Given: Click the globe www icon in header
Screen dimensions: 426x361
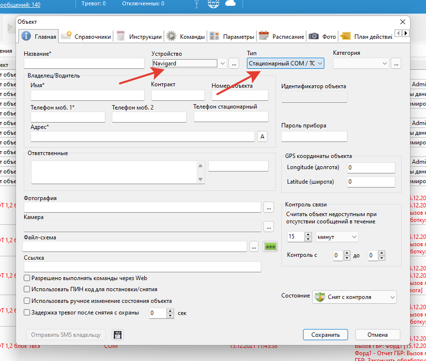Looking at the screenshot, I should click(213, 4).
